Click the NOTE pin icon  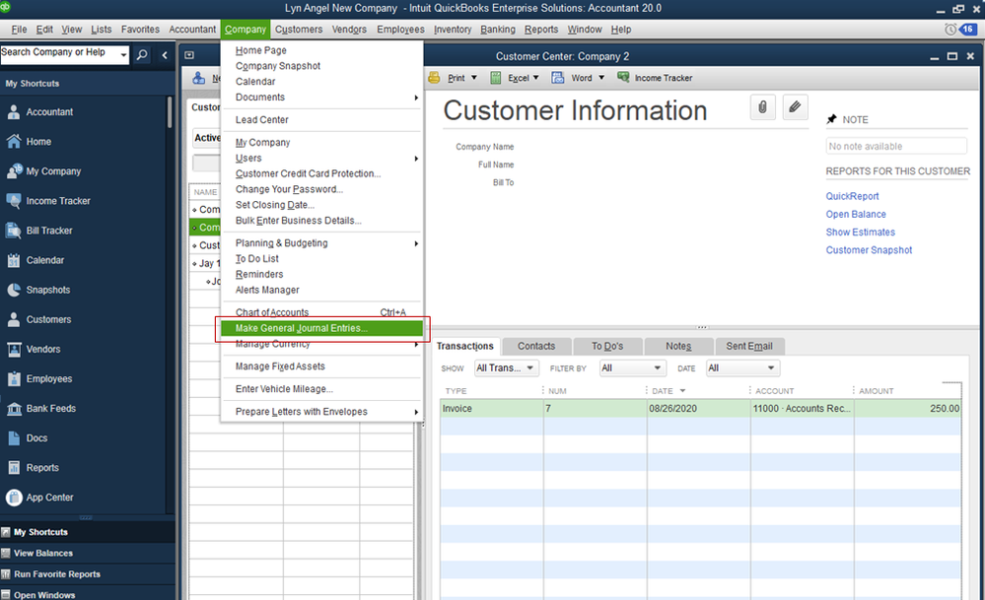click(832, 119)
